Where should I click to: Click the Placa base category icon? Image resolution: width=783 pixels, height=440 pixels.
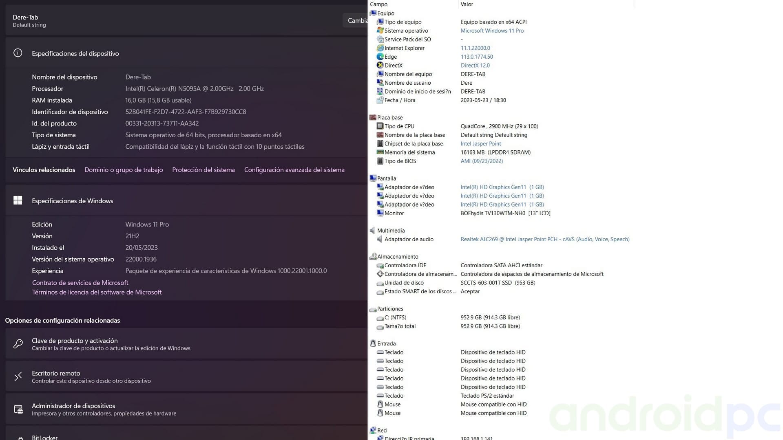tap(373, 117)
